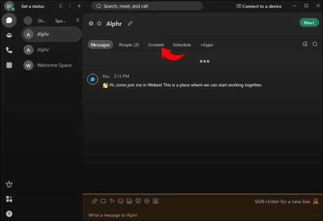Switch to the People (2) tab

tap(129, 45)
